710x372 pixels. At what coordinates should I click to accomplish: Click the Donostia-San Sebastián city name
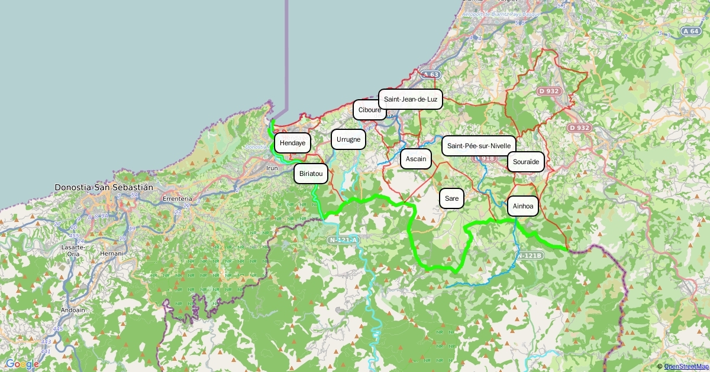[x=104, y=187]
